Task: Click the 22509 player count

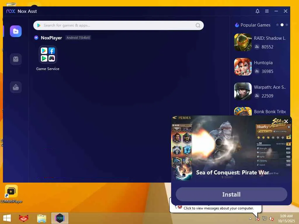Action: coord(267,96)
